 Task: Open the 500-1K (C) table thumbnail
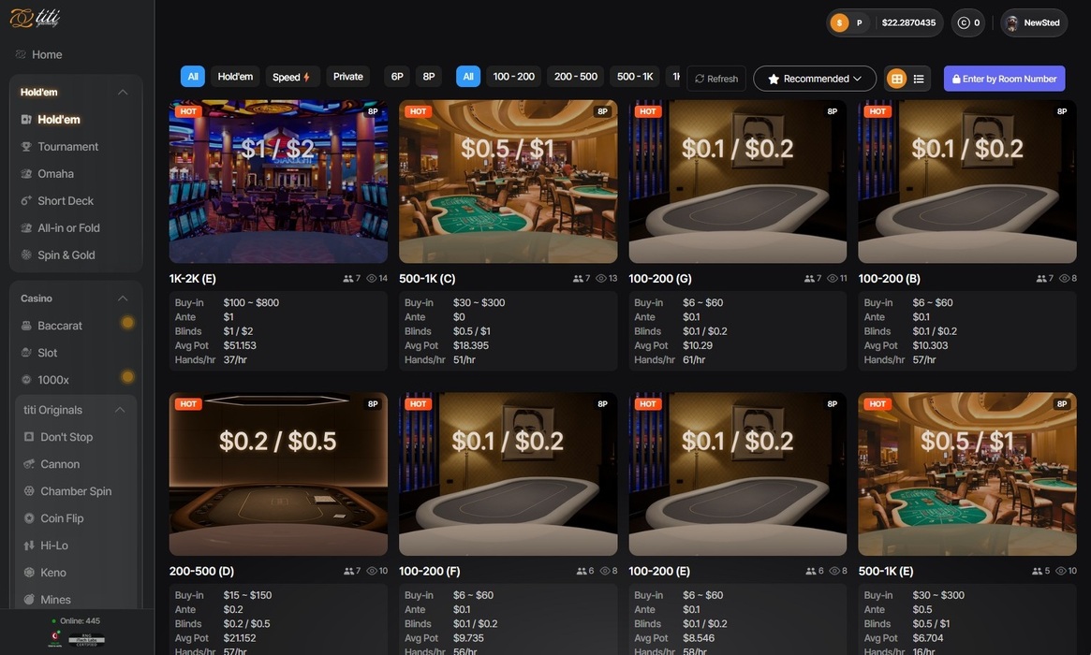click(x=508, y=182)
